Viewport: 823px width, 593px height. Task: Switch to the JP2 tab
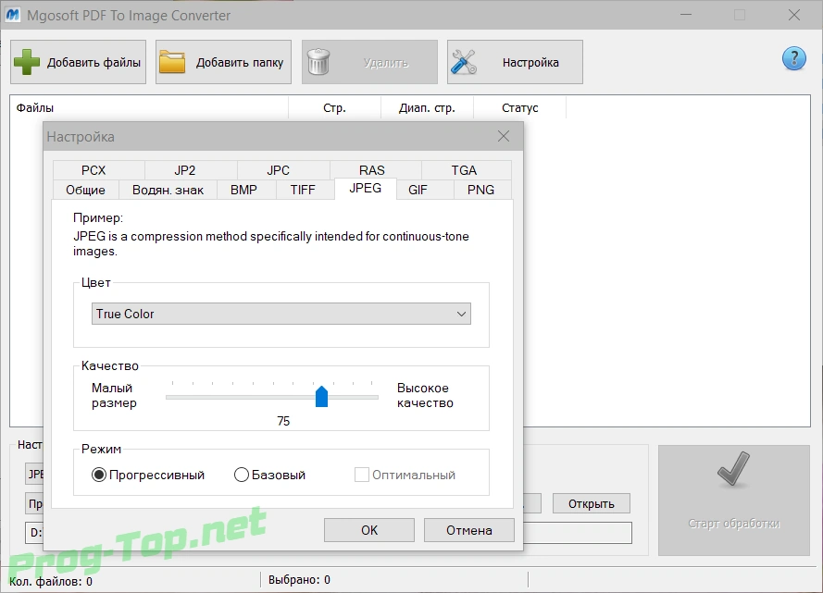pos(185,170)
